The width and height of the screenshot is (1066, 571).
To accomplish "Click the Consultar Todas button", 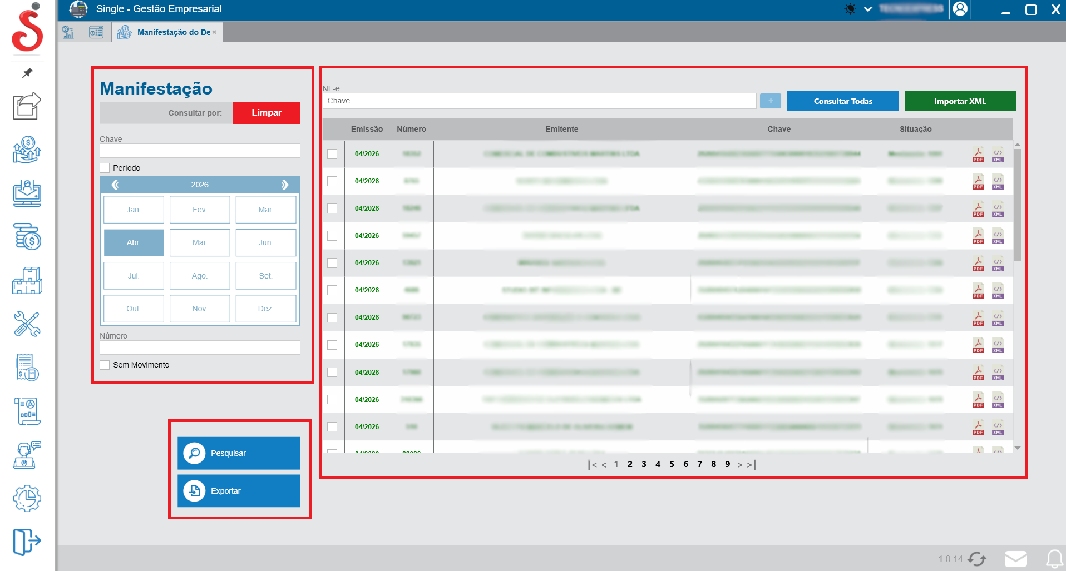I will pos(842,101).
